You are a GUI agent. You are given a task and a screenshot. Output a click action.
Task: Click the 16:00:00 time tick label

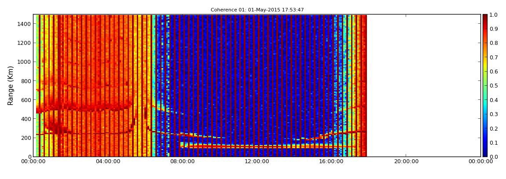pos(331,161)
